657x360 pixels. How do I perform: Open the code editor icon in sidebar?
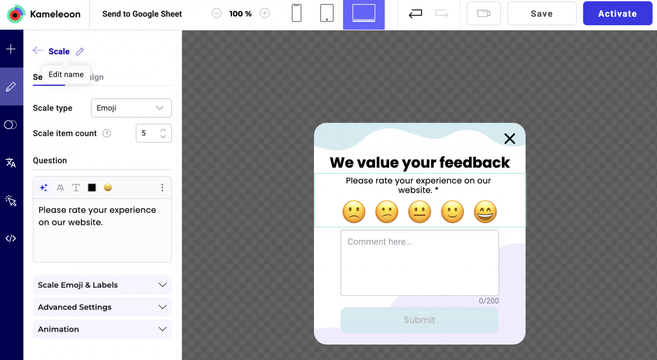[11, 239]
